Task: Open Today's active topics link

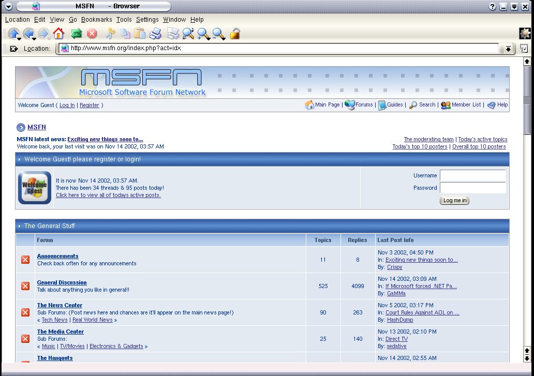Action: (483, 139)
